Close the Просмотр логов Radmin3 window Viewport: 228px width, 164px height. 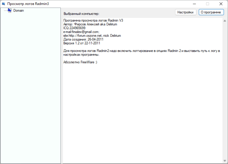point(221,4)
